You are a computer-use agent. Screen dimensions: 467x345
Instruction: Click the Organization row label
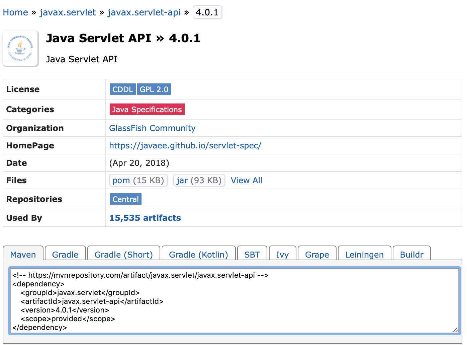coord(35,128)
